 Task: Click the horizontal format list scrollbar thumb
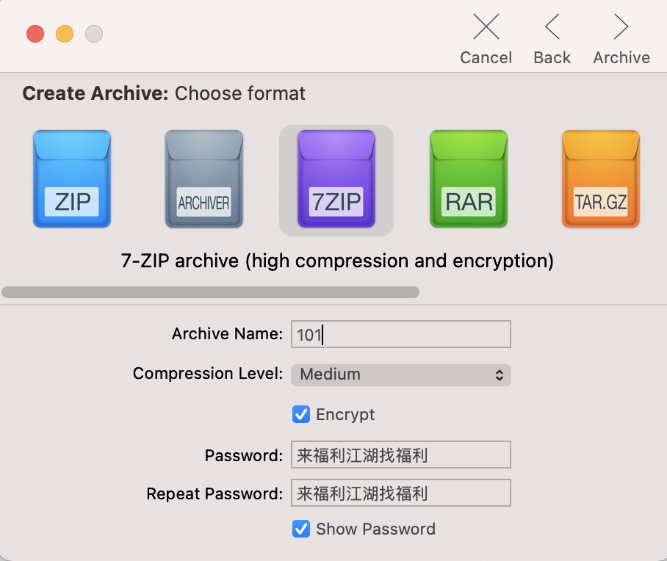pyautogui.click(x=210, y=292)
